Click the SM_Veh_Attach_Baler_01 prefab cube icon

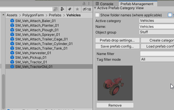12,21
